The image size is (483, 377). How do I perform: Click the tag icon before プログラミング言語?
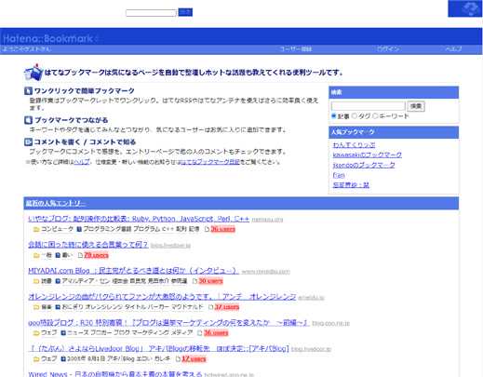pyautogui.click(x=79, y=229)
